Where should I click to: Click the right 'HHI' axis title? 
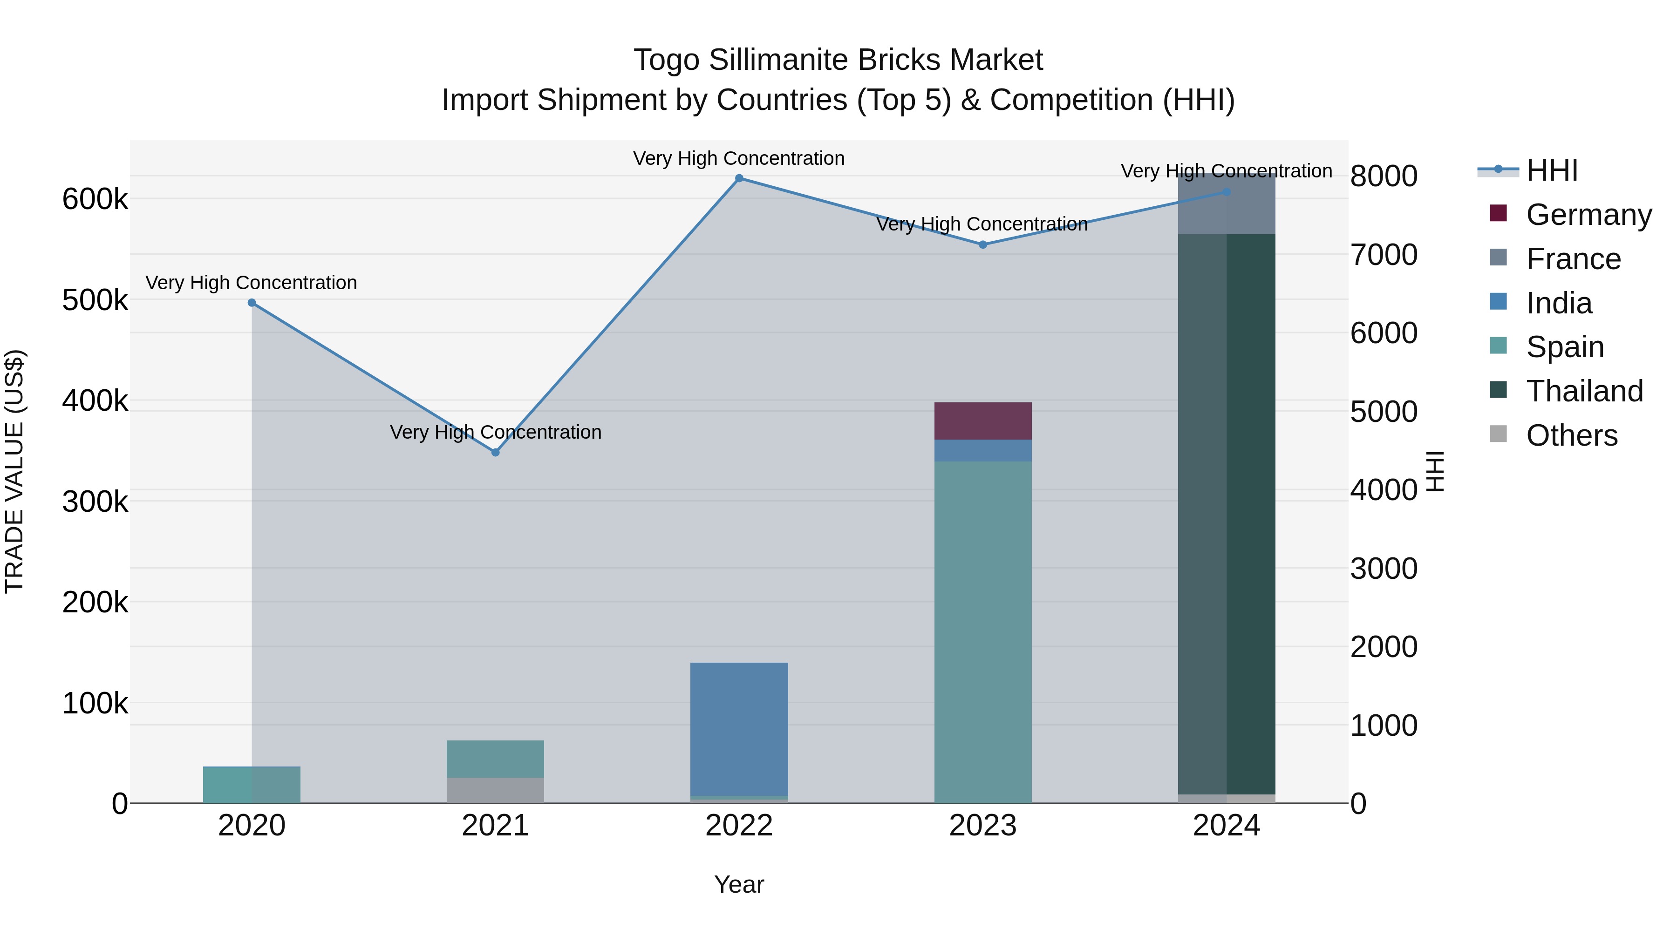click(1435, 471)
